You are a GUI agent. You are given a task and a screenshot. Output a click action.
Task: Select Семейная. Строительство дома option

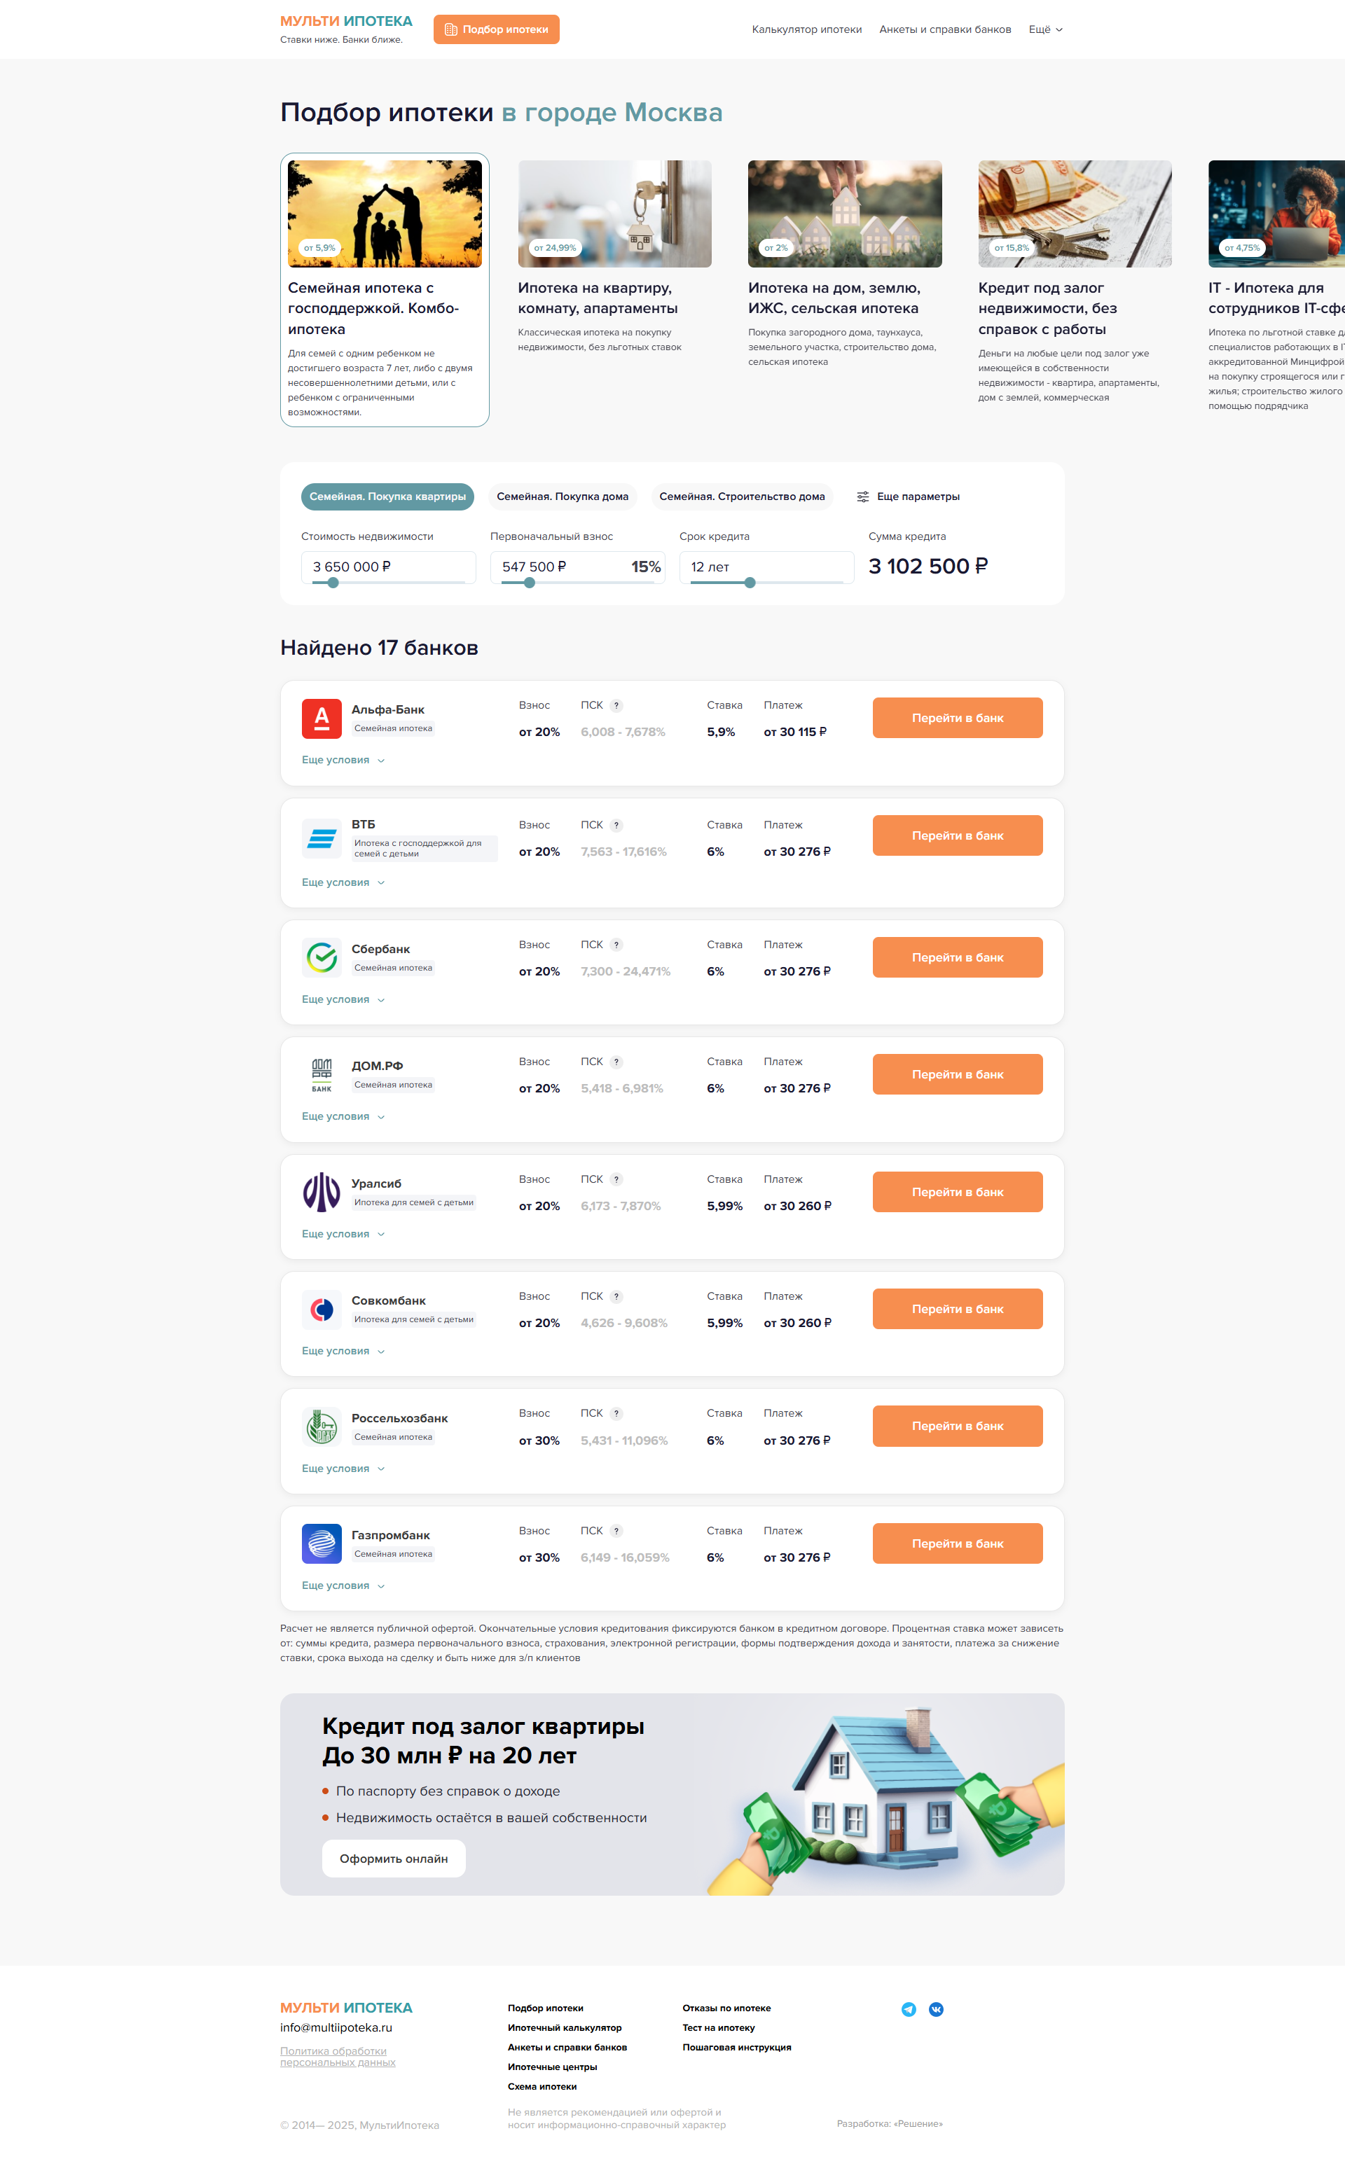tap(742, 496)
